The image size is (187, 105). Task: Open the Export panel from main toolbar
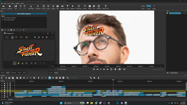90,7
